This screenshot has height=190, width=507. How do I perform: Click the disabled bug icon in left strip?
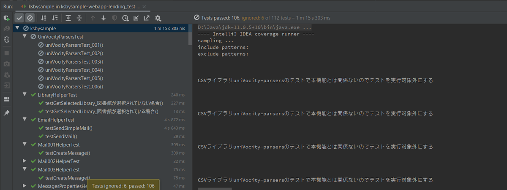pos(6,75)
